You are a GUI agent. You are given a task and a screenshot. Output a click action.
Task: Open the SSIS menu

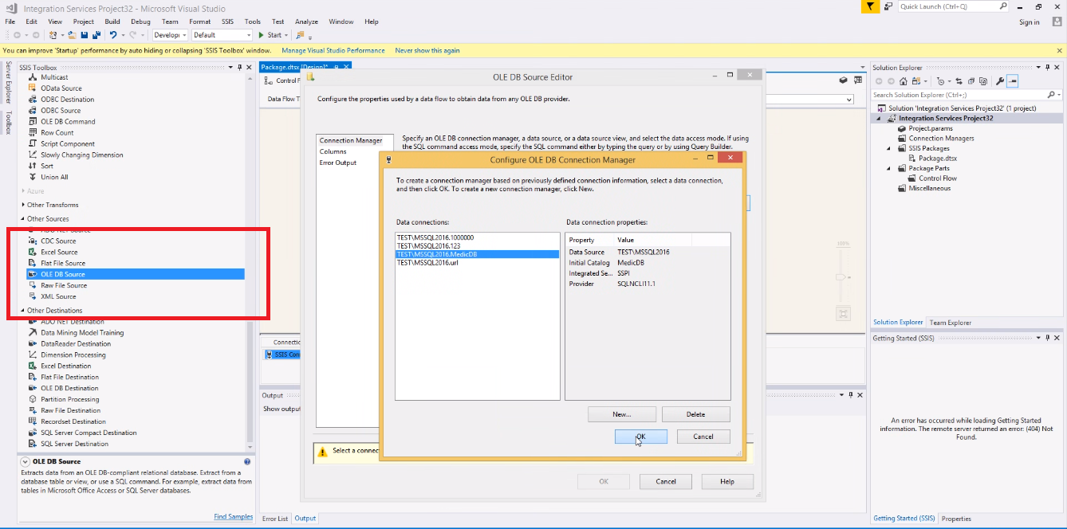coord(229,22)
